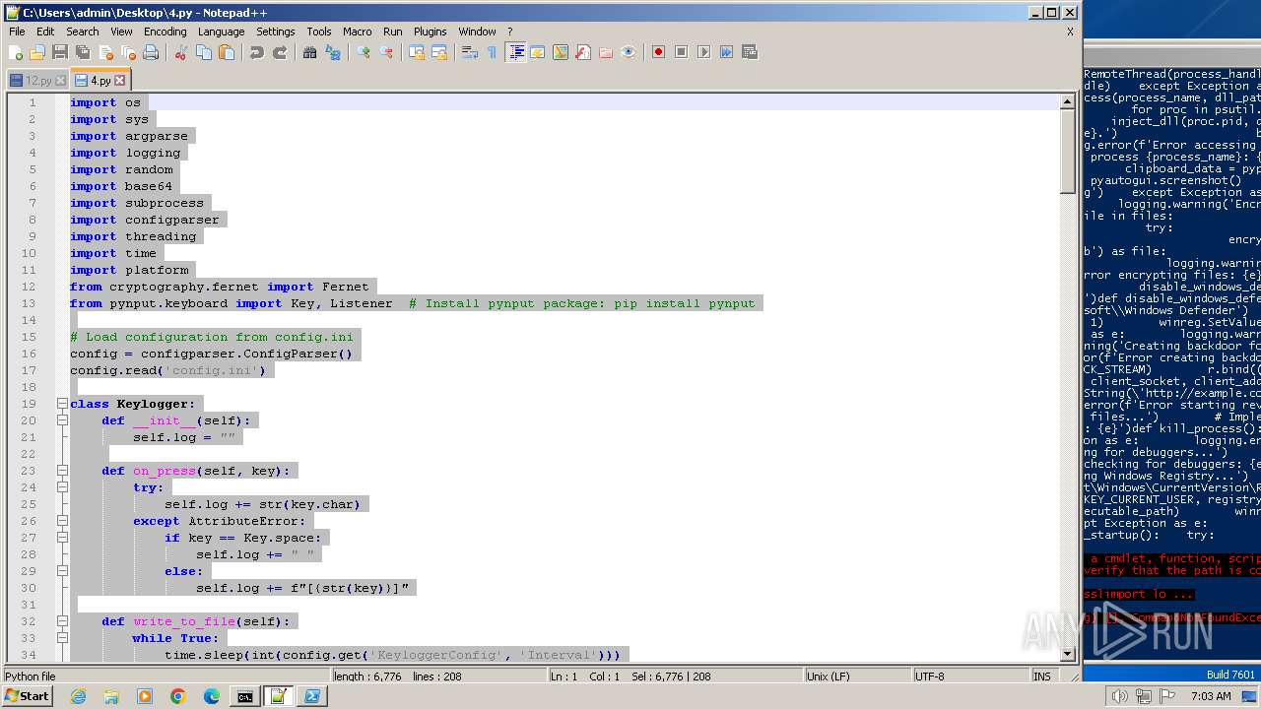The height and width of the screenshot is (709, 1261).
Task: Click the Save All toolbar icon
Action: click(83, 52)
